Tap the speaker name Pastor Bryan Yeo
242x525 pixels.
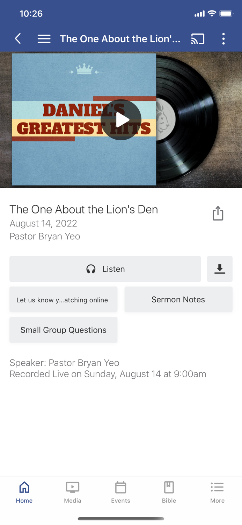[45, 236]
